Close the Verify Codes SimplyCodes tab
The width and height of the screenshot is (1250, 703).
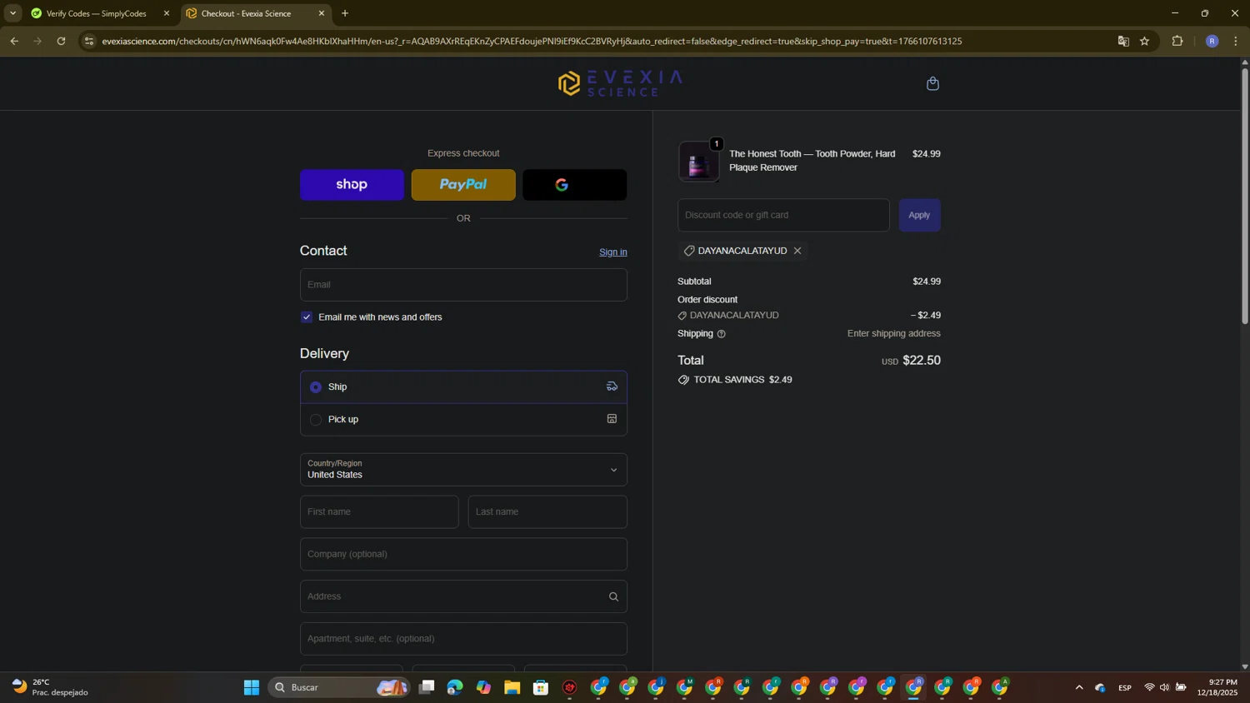tap(167, 13)
